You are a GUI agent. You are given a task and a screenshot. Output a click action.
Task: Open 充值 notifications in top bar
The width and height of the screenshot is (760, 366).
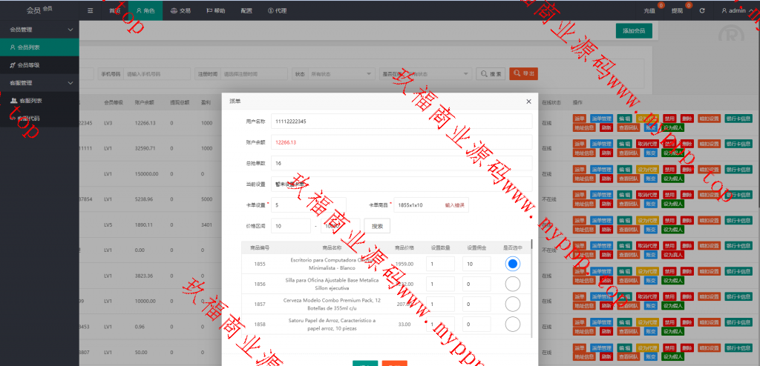[x=649, y=10]
